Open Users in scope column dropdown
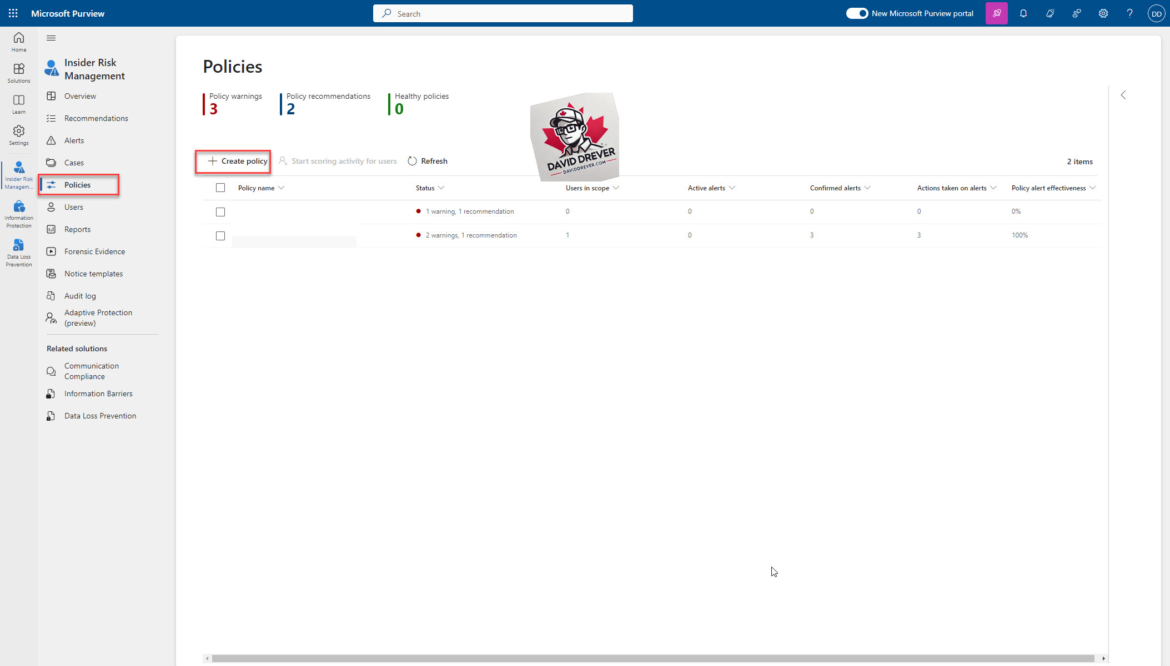Image resolution: width=1170 pixels, height=666 pixels. 616,188
